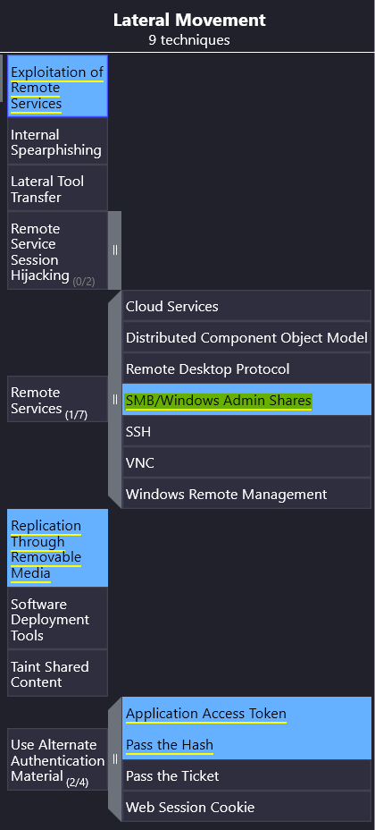Viewport: 375px width, 830px height.
Task: Collapse Use Alternate Authentication Material handle
Action: [x=114, y=759]
